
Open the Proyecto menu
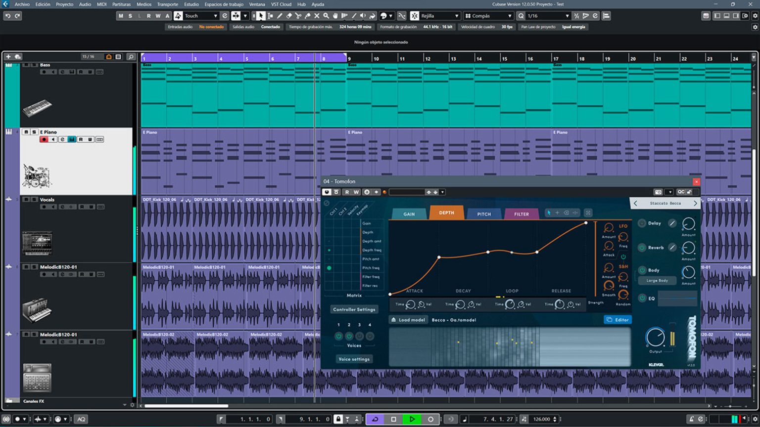pyautogui.click(x=64, y=4)
